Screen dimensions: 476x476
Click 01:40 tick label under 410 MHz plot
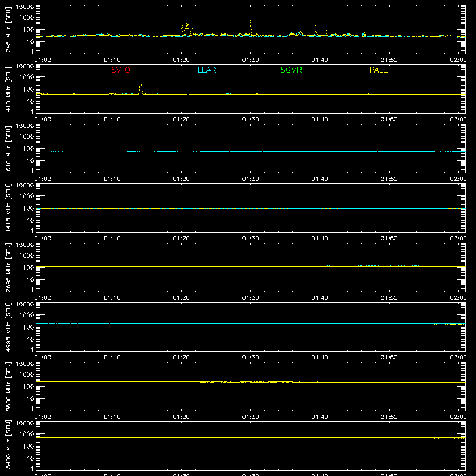pos(320,120)
